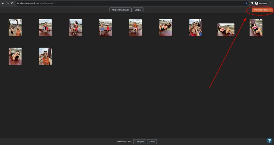Select second thumbnail in top row
This screenshot has width=274, height=145.
tap(45, 28)
